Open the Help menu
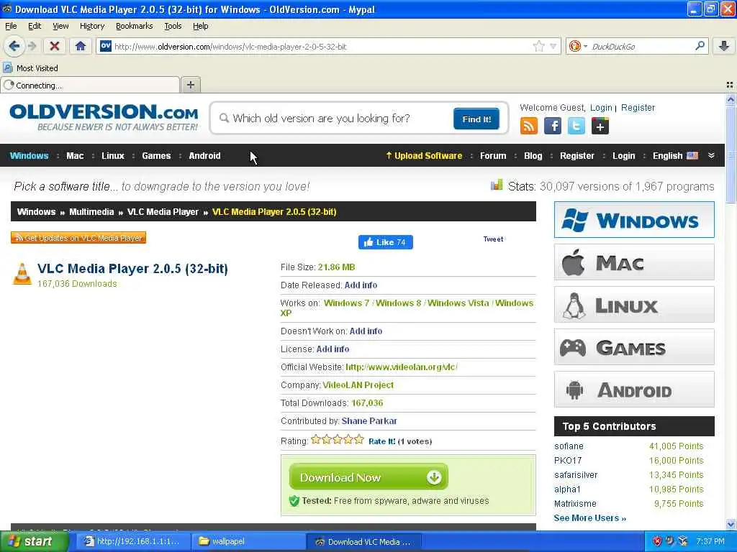The height and width of the screenshot is (552, 737). [200, 26]
